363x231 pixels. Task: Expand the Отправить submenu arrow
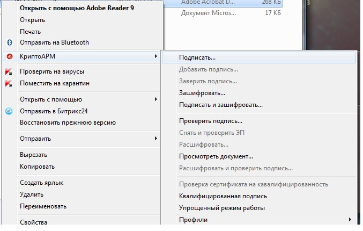point(156,139)
